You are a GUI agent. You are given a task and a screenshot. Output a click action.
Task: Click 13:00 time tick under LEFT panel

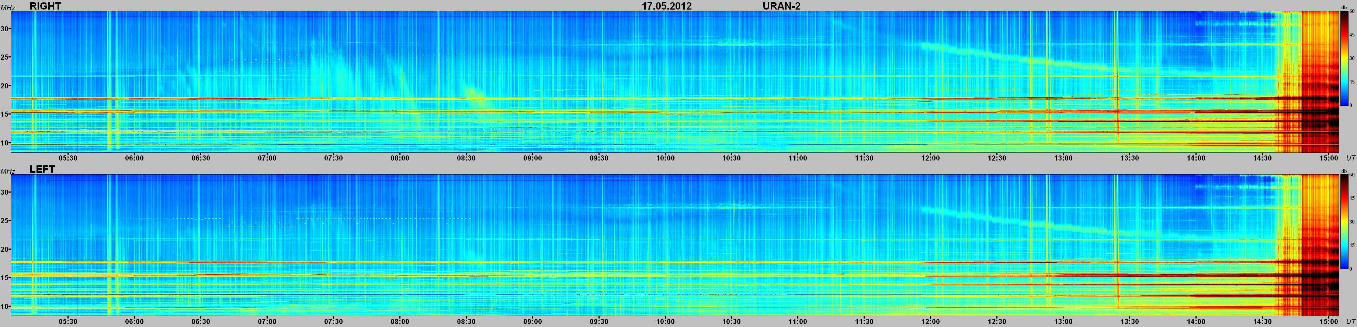[1063, 321]
